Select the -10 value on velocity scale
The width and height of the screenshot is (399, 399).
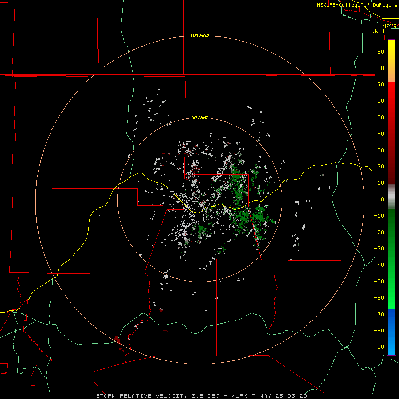coord(379,216)
